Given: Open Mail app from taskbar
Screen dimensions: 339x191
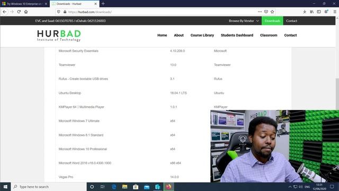Looking at the screenshot, I should (x=147, y=187).
